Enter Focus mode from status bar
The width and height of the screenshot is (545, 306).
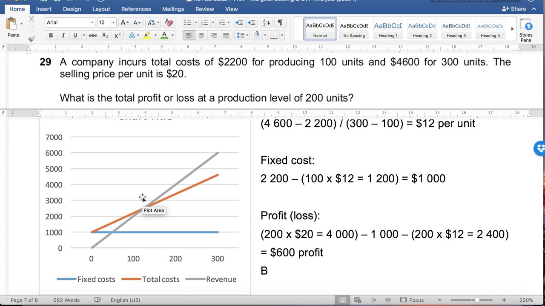point(412,300)
